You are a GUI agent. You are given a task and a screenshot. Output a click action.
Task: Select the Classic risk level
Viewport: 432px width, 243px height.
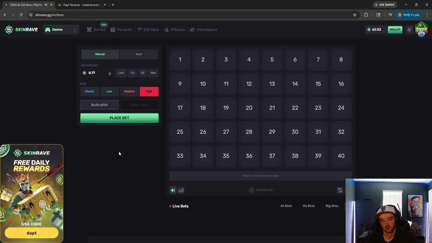click(x=89, y=91)
